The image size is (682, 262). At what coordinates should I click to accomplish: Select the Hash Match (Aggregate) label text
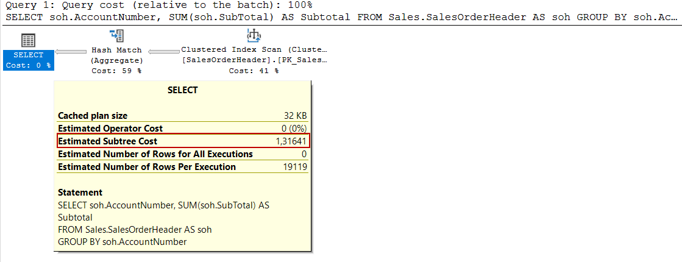pyautogui.click(x=116, y=55)
